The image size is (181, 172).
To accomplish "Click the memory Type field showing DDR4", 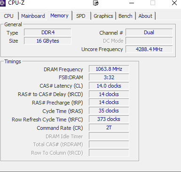I will tap(47, 32).
